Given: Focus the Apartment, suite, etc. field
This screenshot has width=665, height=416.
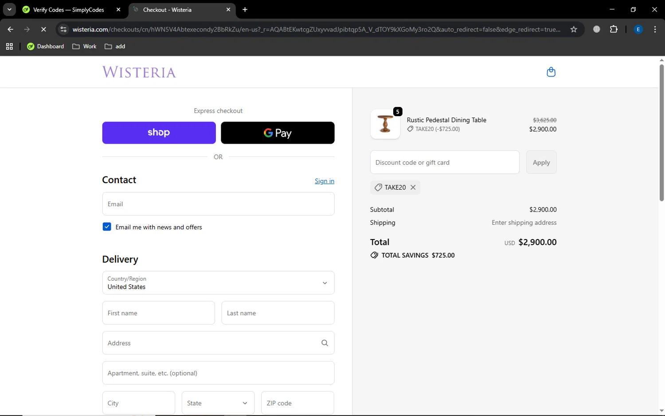Looking at the screenshot, I should pyautogui.click(x=218, y=373).
